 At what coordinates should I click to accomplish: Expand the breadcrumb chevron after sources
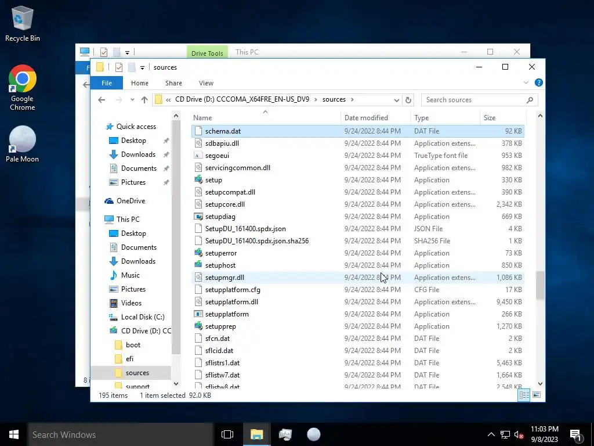pyautogui.click(x=352, y=100)
